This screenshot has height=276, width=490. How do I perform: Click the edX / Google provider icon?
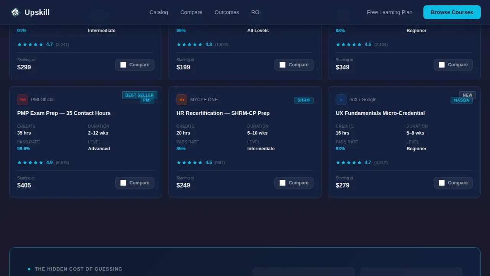(x=341, y=100)
